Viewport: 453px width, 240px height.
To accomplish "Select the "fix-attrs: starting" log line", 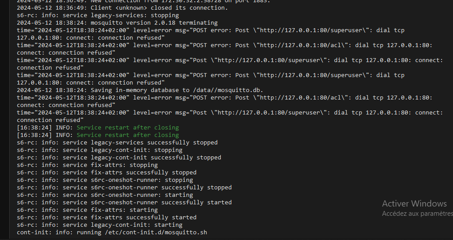I will click(87, 210).
